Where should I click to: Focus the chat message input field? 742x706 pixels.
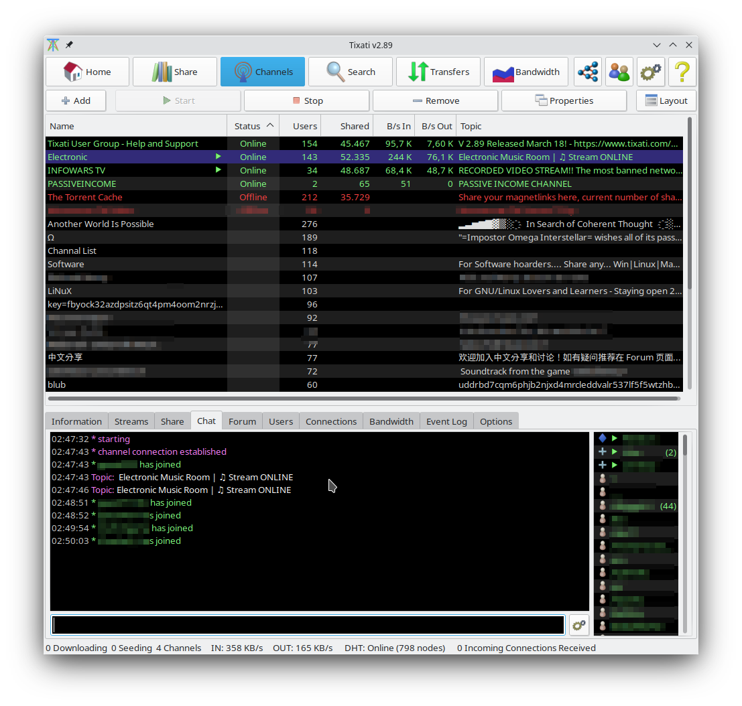(x=308, y=625)
